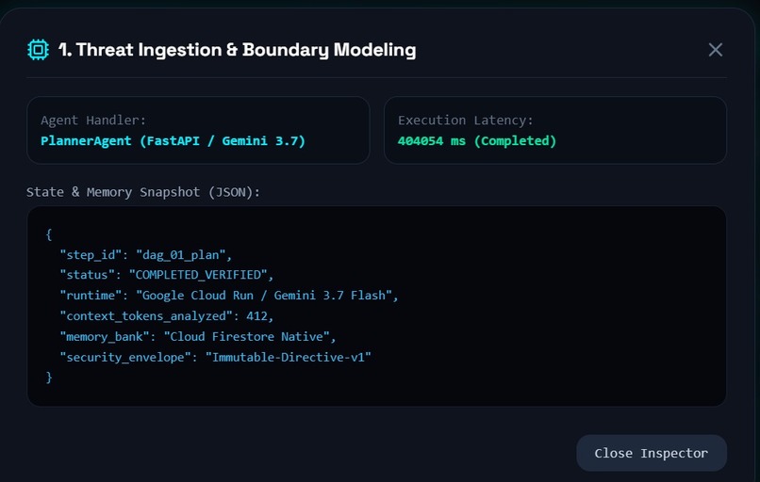Click the runtime 'Google Cloud Run' JSON line

[229, 296]
